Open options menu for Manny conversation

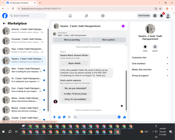pyautogui.click(x=40, y=110)
